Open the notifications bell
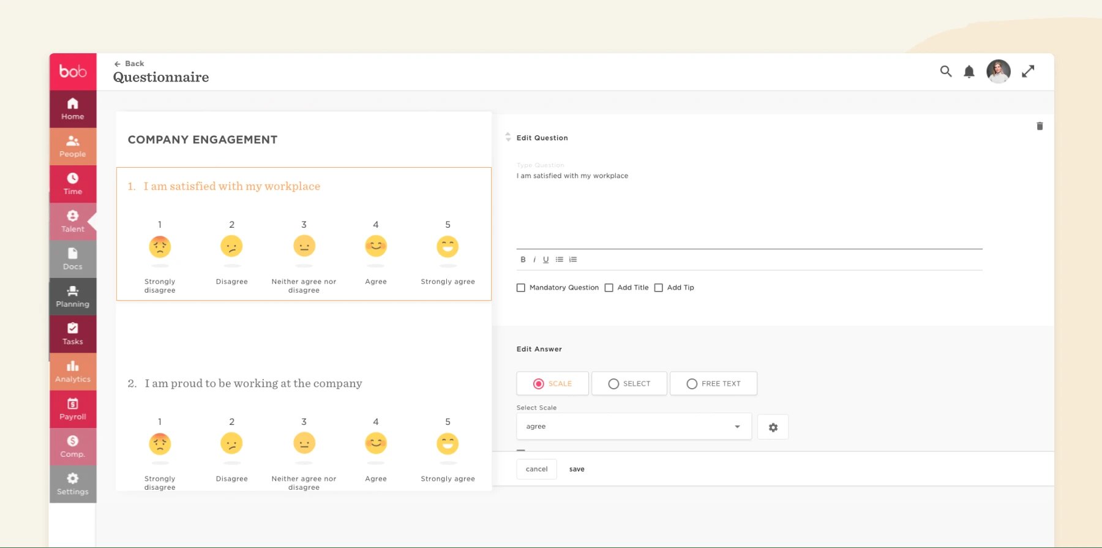The width and height of the screenshot is (1102, 548). (969, 72)
